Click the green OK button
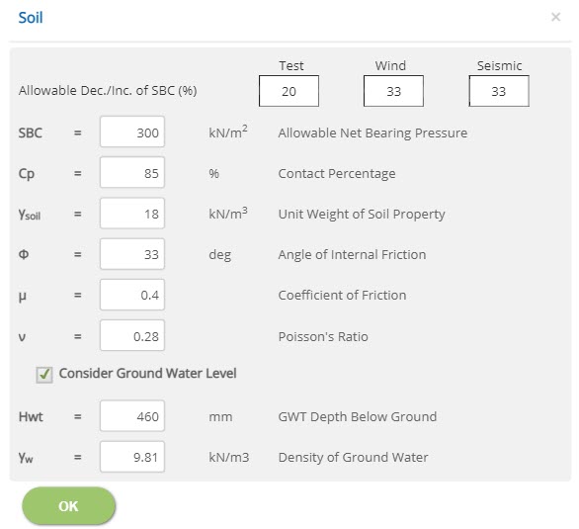Image resolution: width=579 pixels, height=529 pixels. [x=69, y=505]
